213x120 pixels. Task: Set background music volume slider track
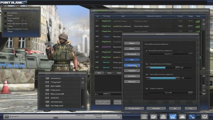163,68
